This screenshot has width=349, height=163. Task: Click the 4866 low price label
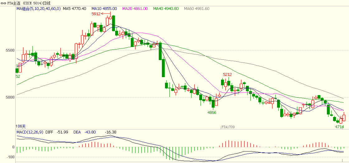pyautogui.click(x=212, y=113)
